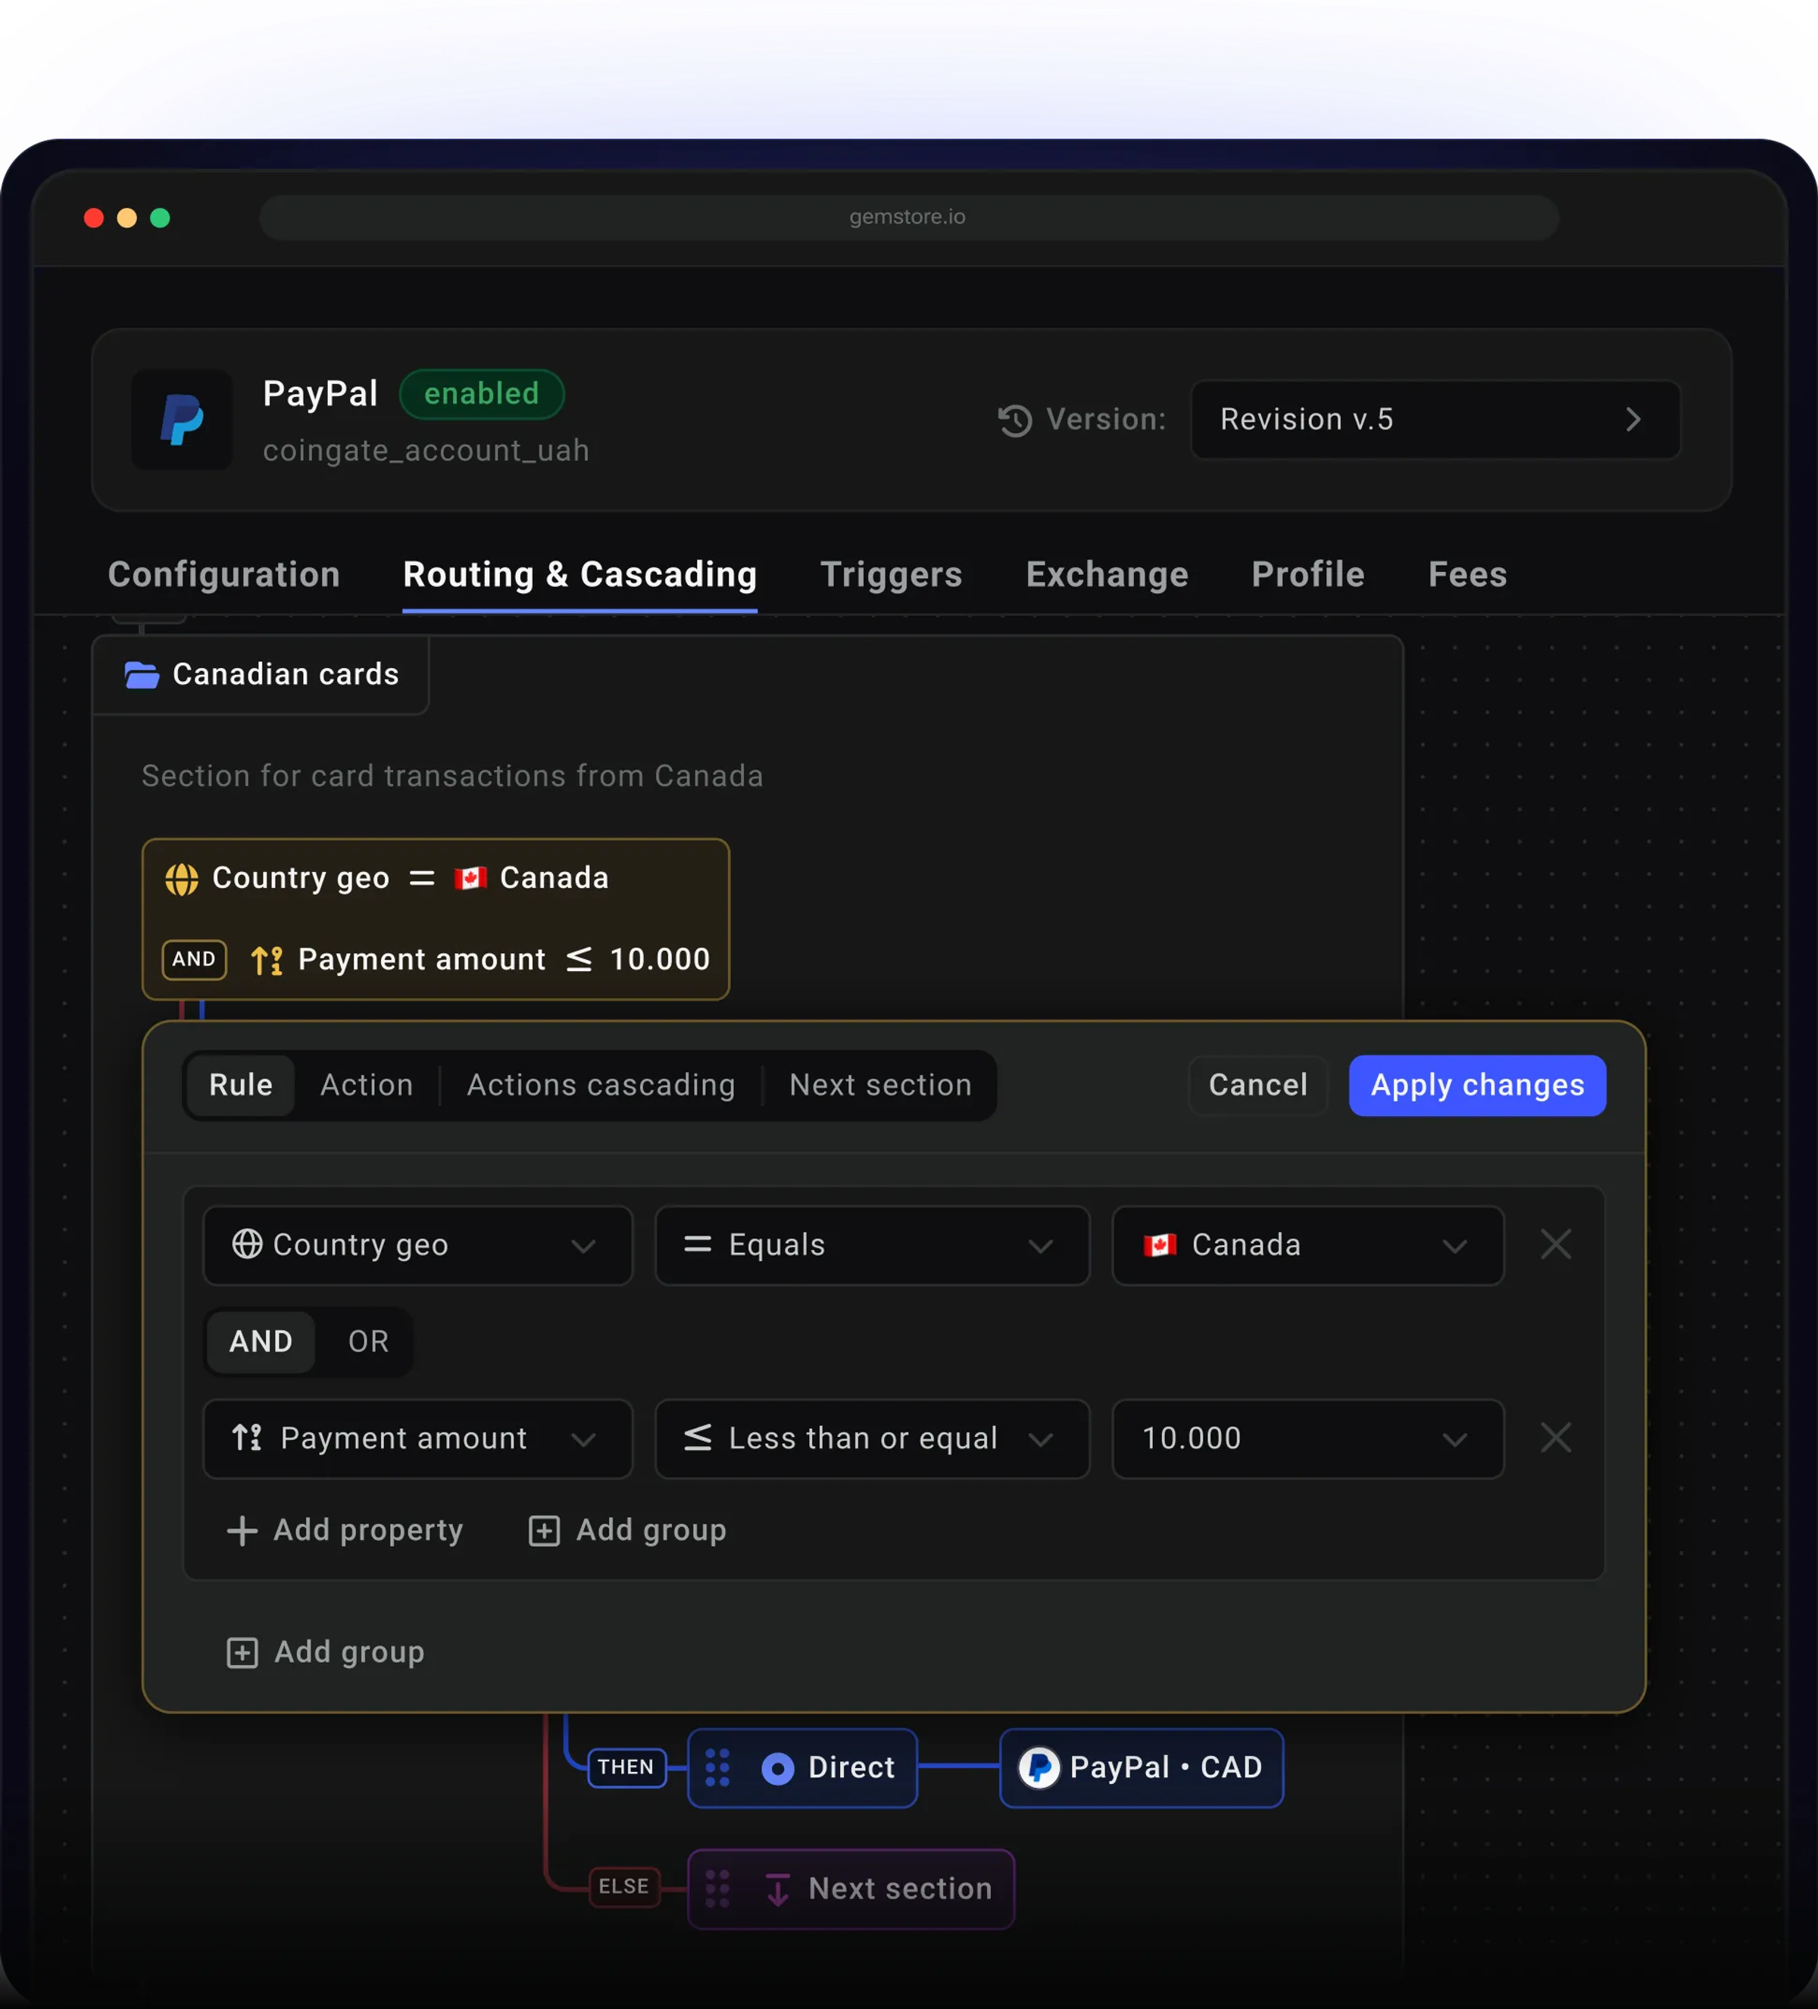
Task: Click Add property
Action: pyautogui.click(x=345, y=1531)
